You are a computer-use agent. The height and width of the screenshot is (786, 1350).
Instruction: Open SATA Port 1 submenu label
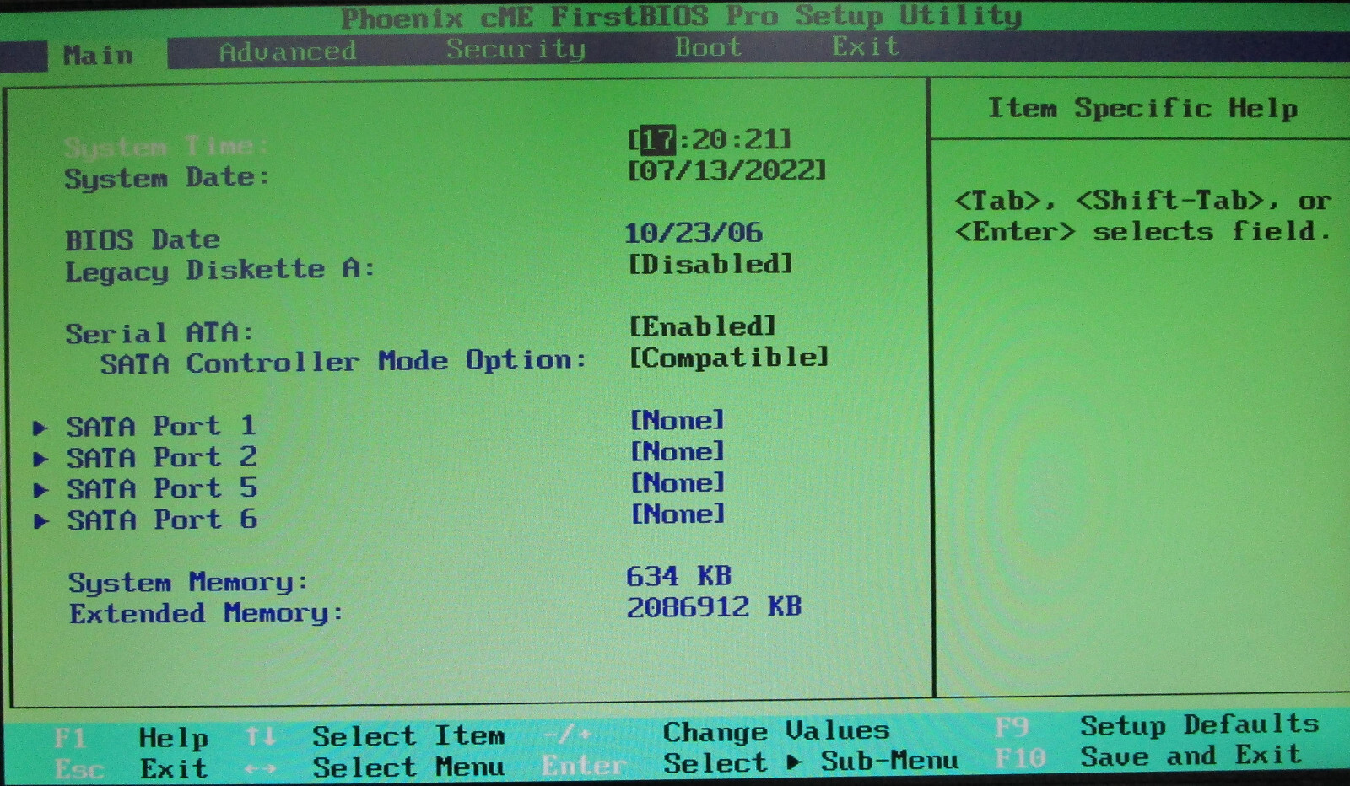[161, 426]
